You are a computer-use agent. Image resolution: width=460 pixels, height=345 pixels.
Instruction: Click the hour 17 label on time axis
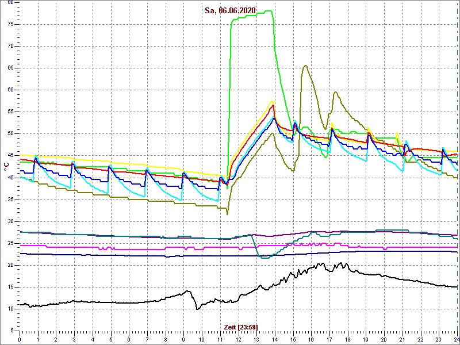(329, 340)
